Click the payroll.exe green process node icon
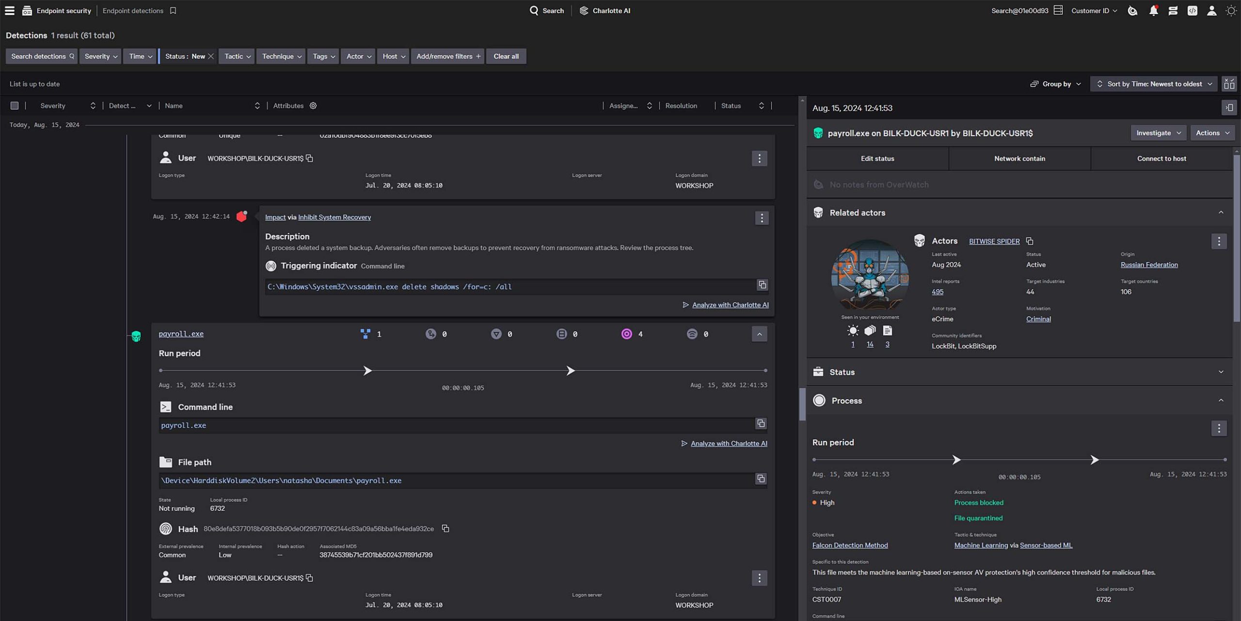The width and height of the screenshot is (1241, 621). (136, 336)
